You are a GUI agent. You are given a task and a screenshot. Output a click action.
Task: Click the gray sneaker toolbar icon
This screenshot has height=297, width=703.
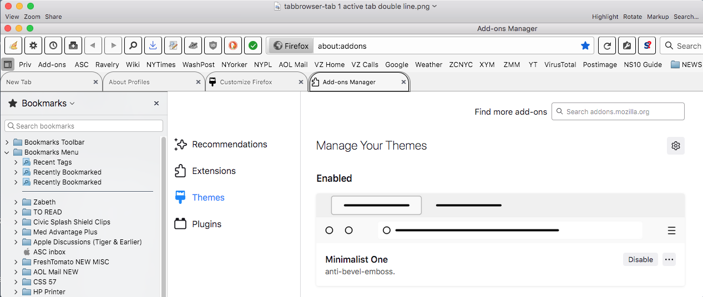[193, 45]
